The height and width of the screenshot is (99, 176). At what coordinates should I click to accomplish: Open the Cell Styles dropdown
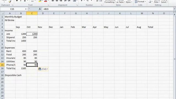coord(129,1)
